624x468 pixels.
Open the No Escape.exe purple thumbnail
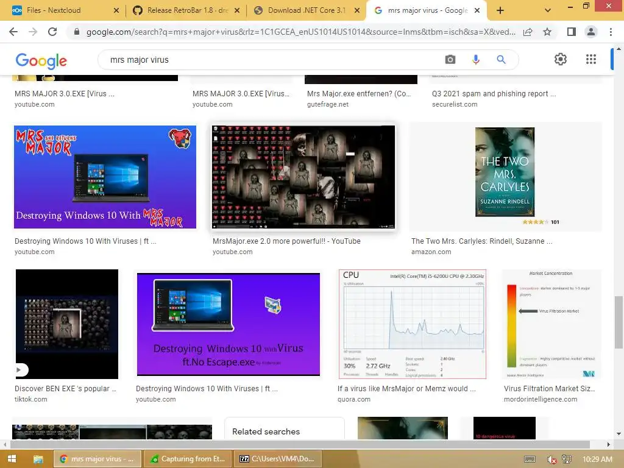coord(229,324)
